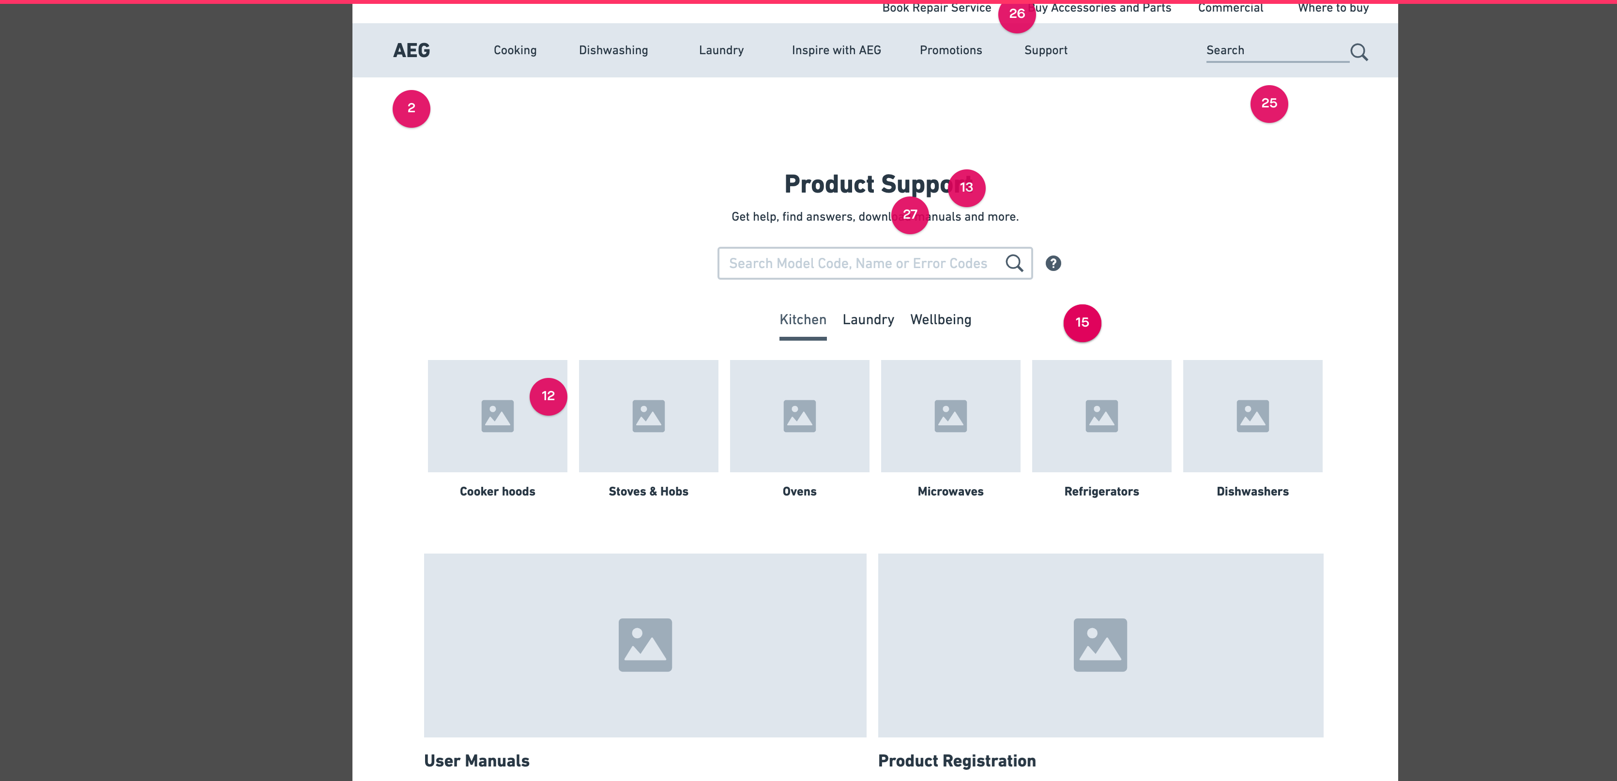
Task: Click the Where to buy link
Action: pyautogui.click(x=1333, y=8)
